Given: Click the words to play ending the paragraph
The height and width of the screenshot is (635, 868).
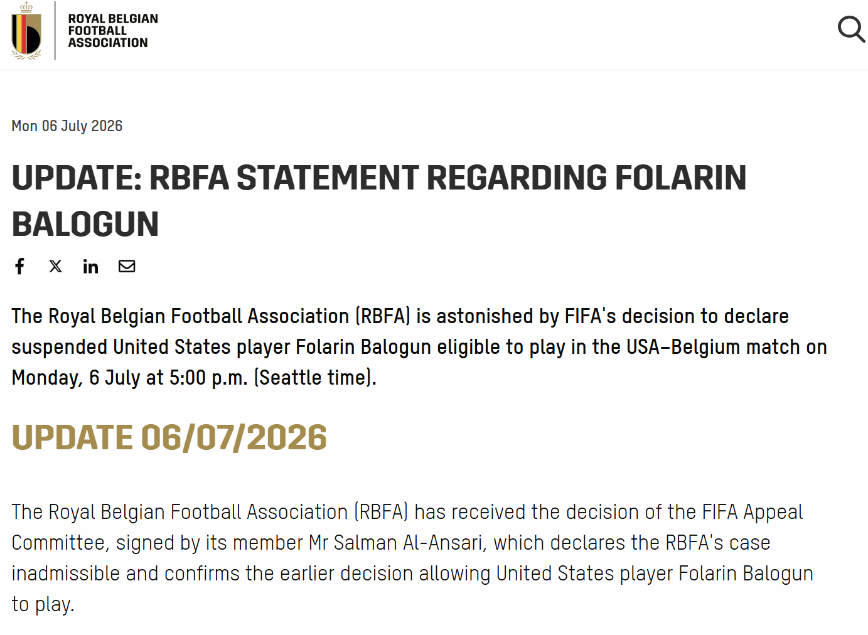Looking at the screenshot, I should point(43,604).
